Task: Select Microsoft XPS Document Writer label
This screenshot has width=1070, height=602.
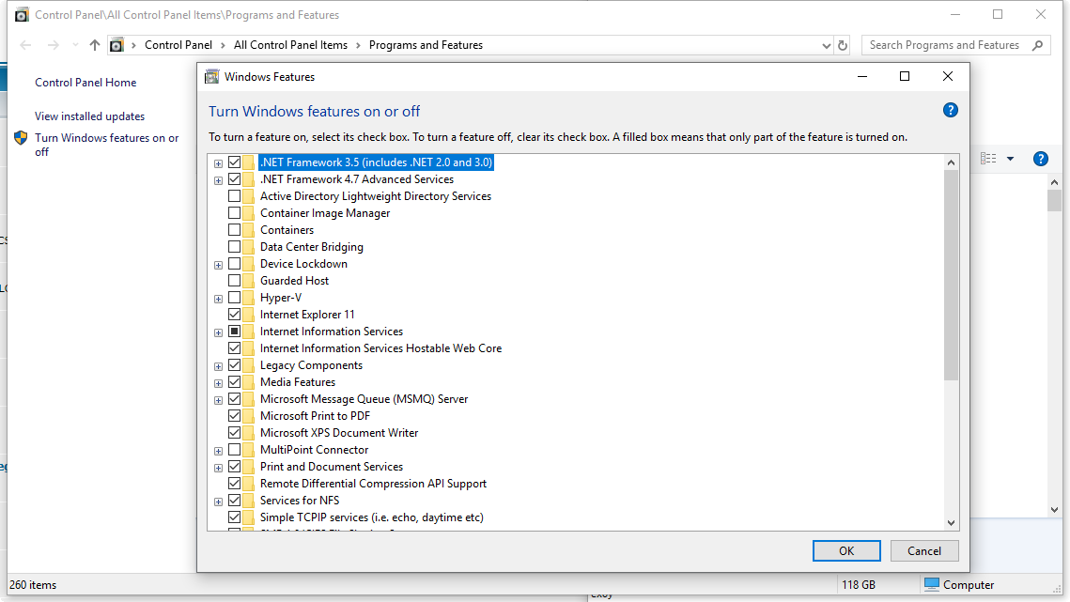Action: pyautogui.click(x=339, y=433)
